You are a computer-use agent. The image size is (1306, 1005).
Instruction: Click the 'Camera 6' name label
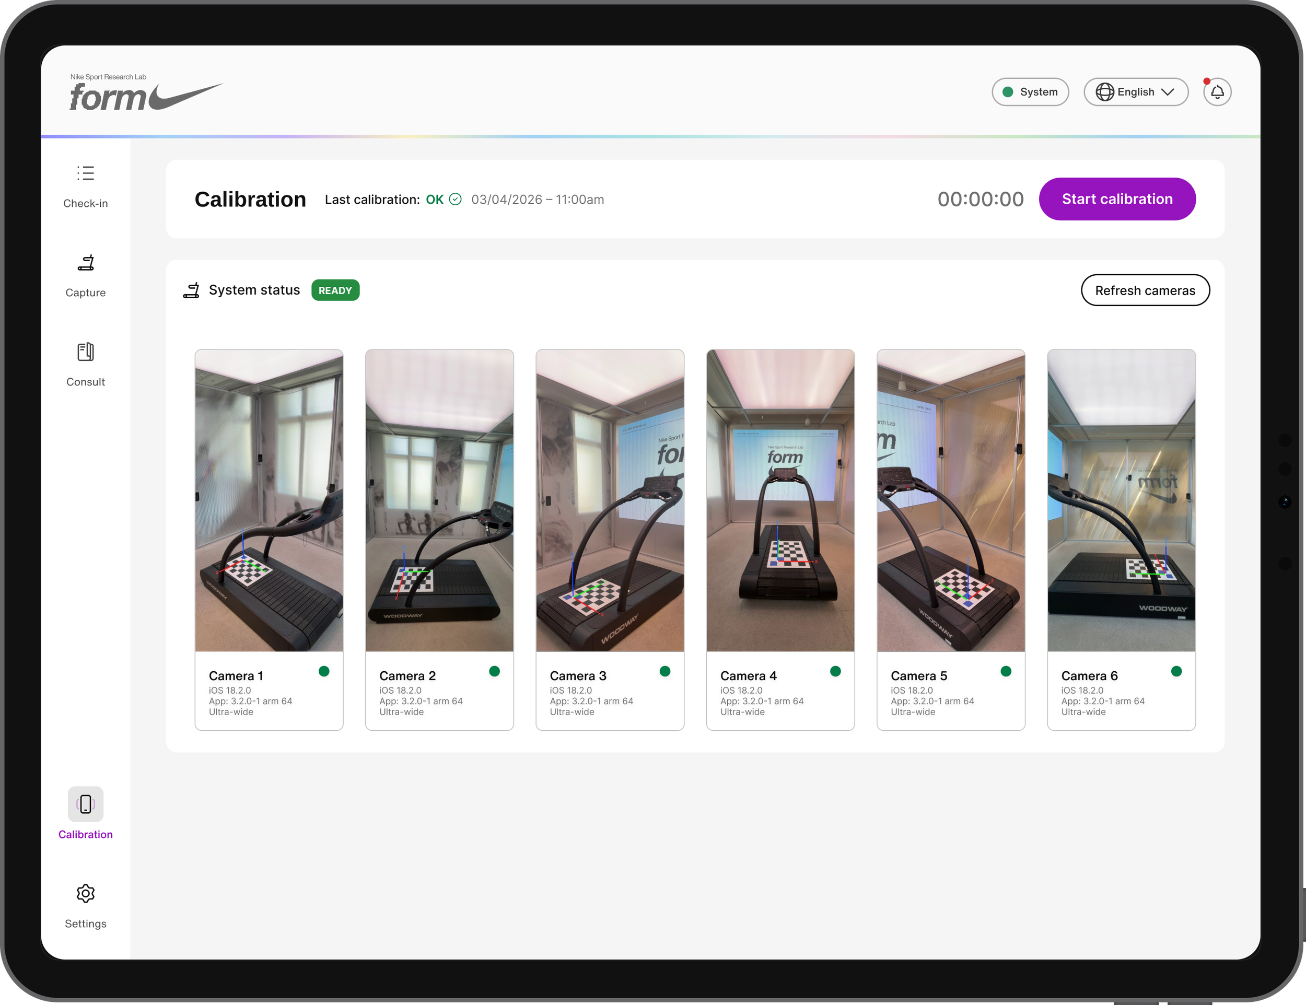click(x=1089, y=675)
